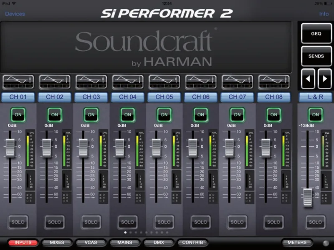334x250 pixels.
Task: Open the CH 03 EQ curve thumbnail
Action: tap(91, 82)
